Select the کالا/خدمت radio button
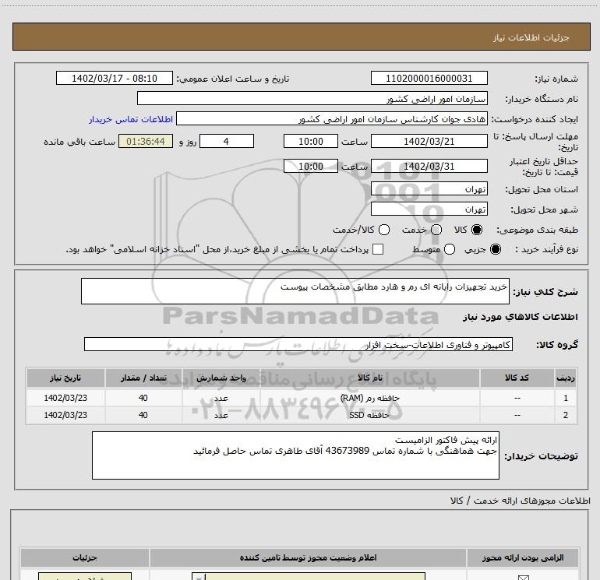Viewport: 600px width, 580px height. pos(384,230)
